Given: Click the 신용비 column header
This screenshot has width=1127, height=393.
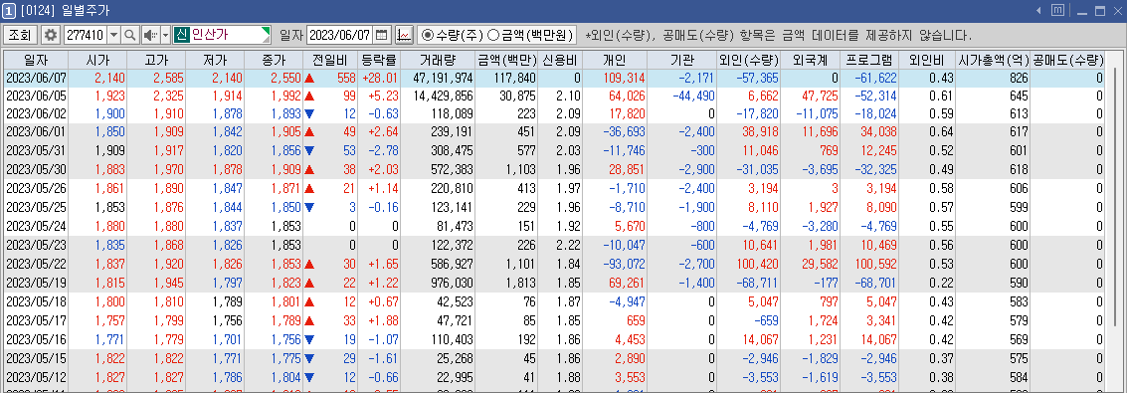Looking at the screenshot, I should point(560,61).
